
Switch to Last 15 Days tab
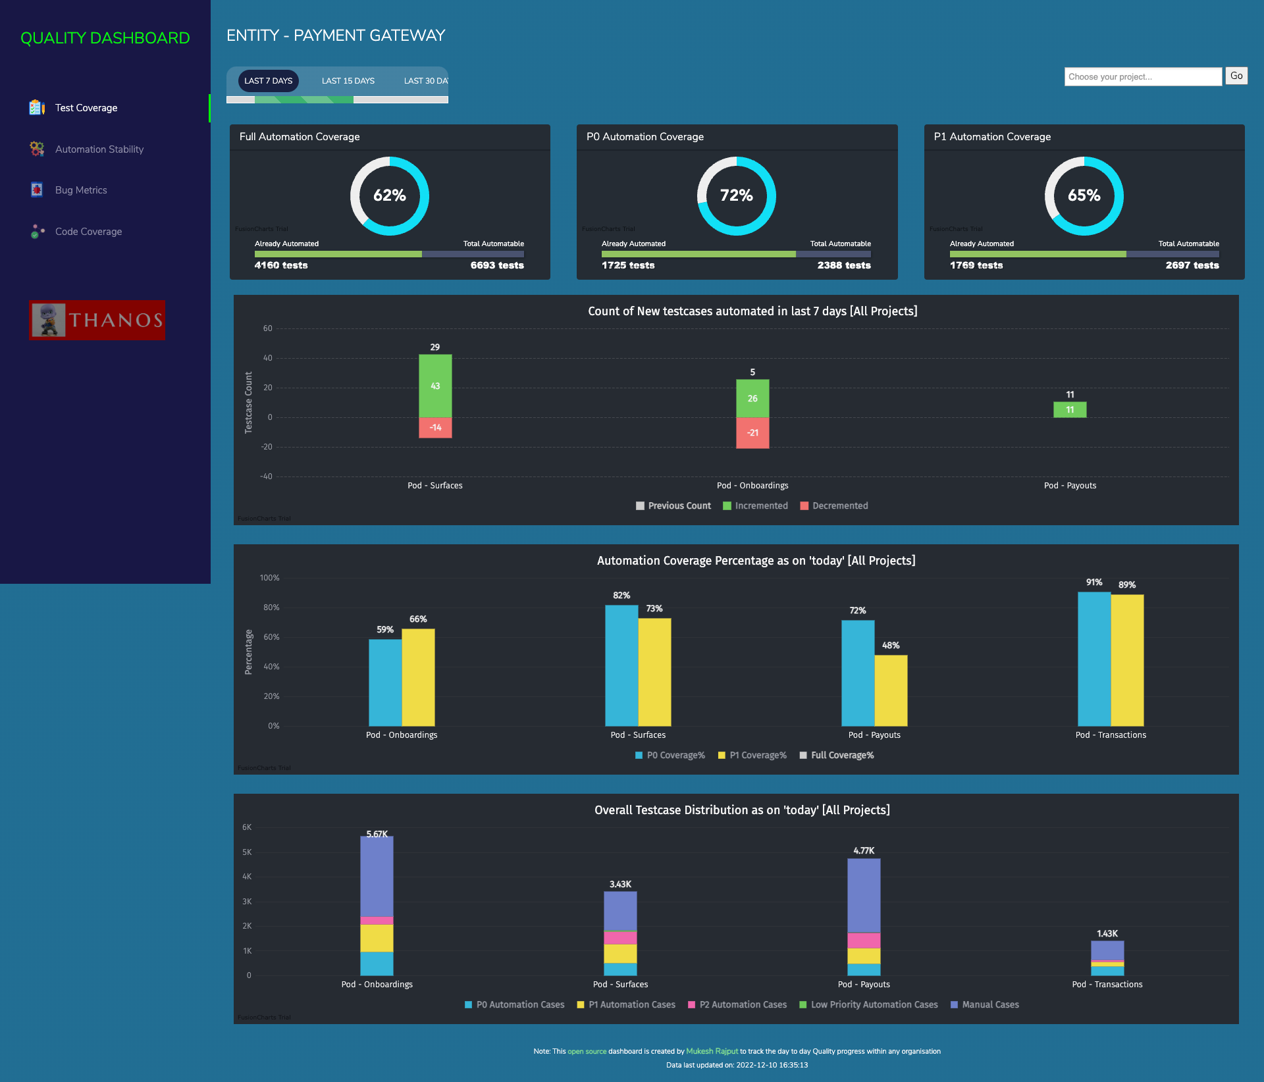click(348, 81)
